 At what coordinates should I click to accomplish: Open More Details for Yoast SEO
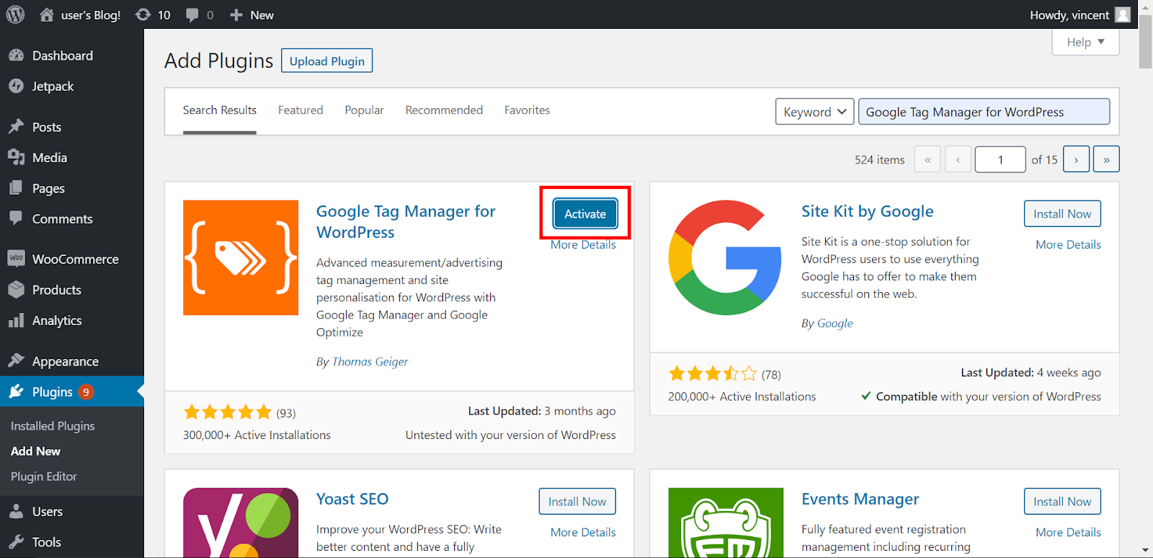pos(583,532)
